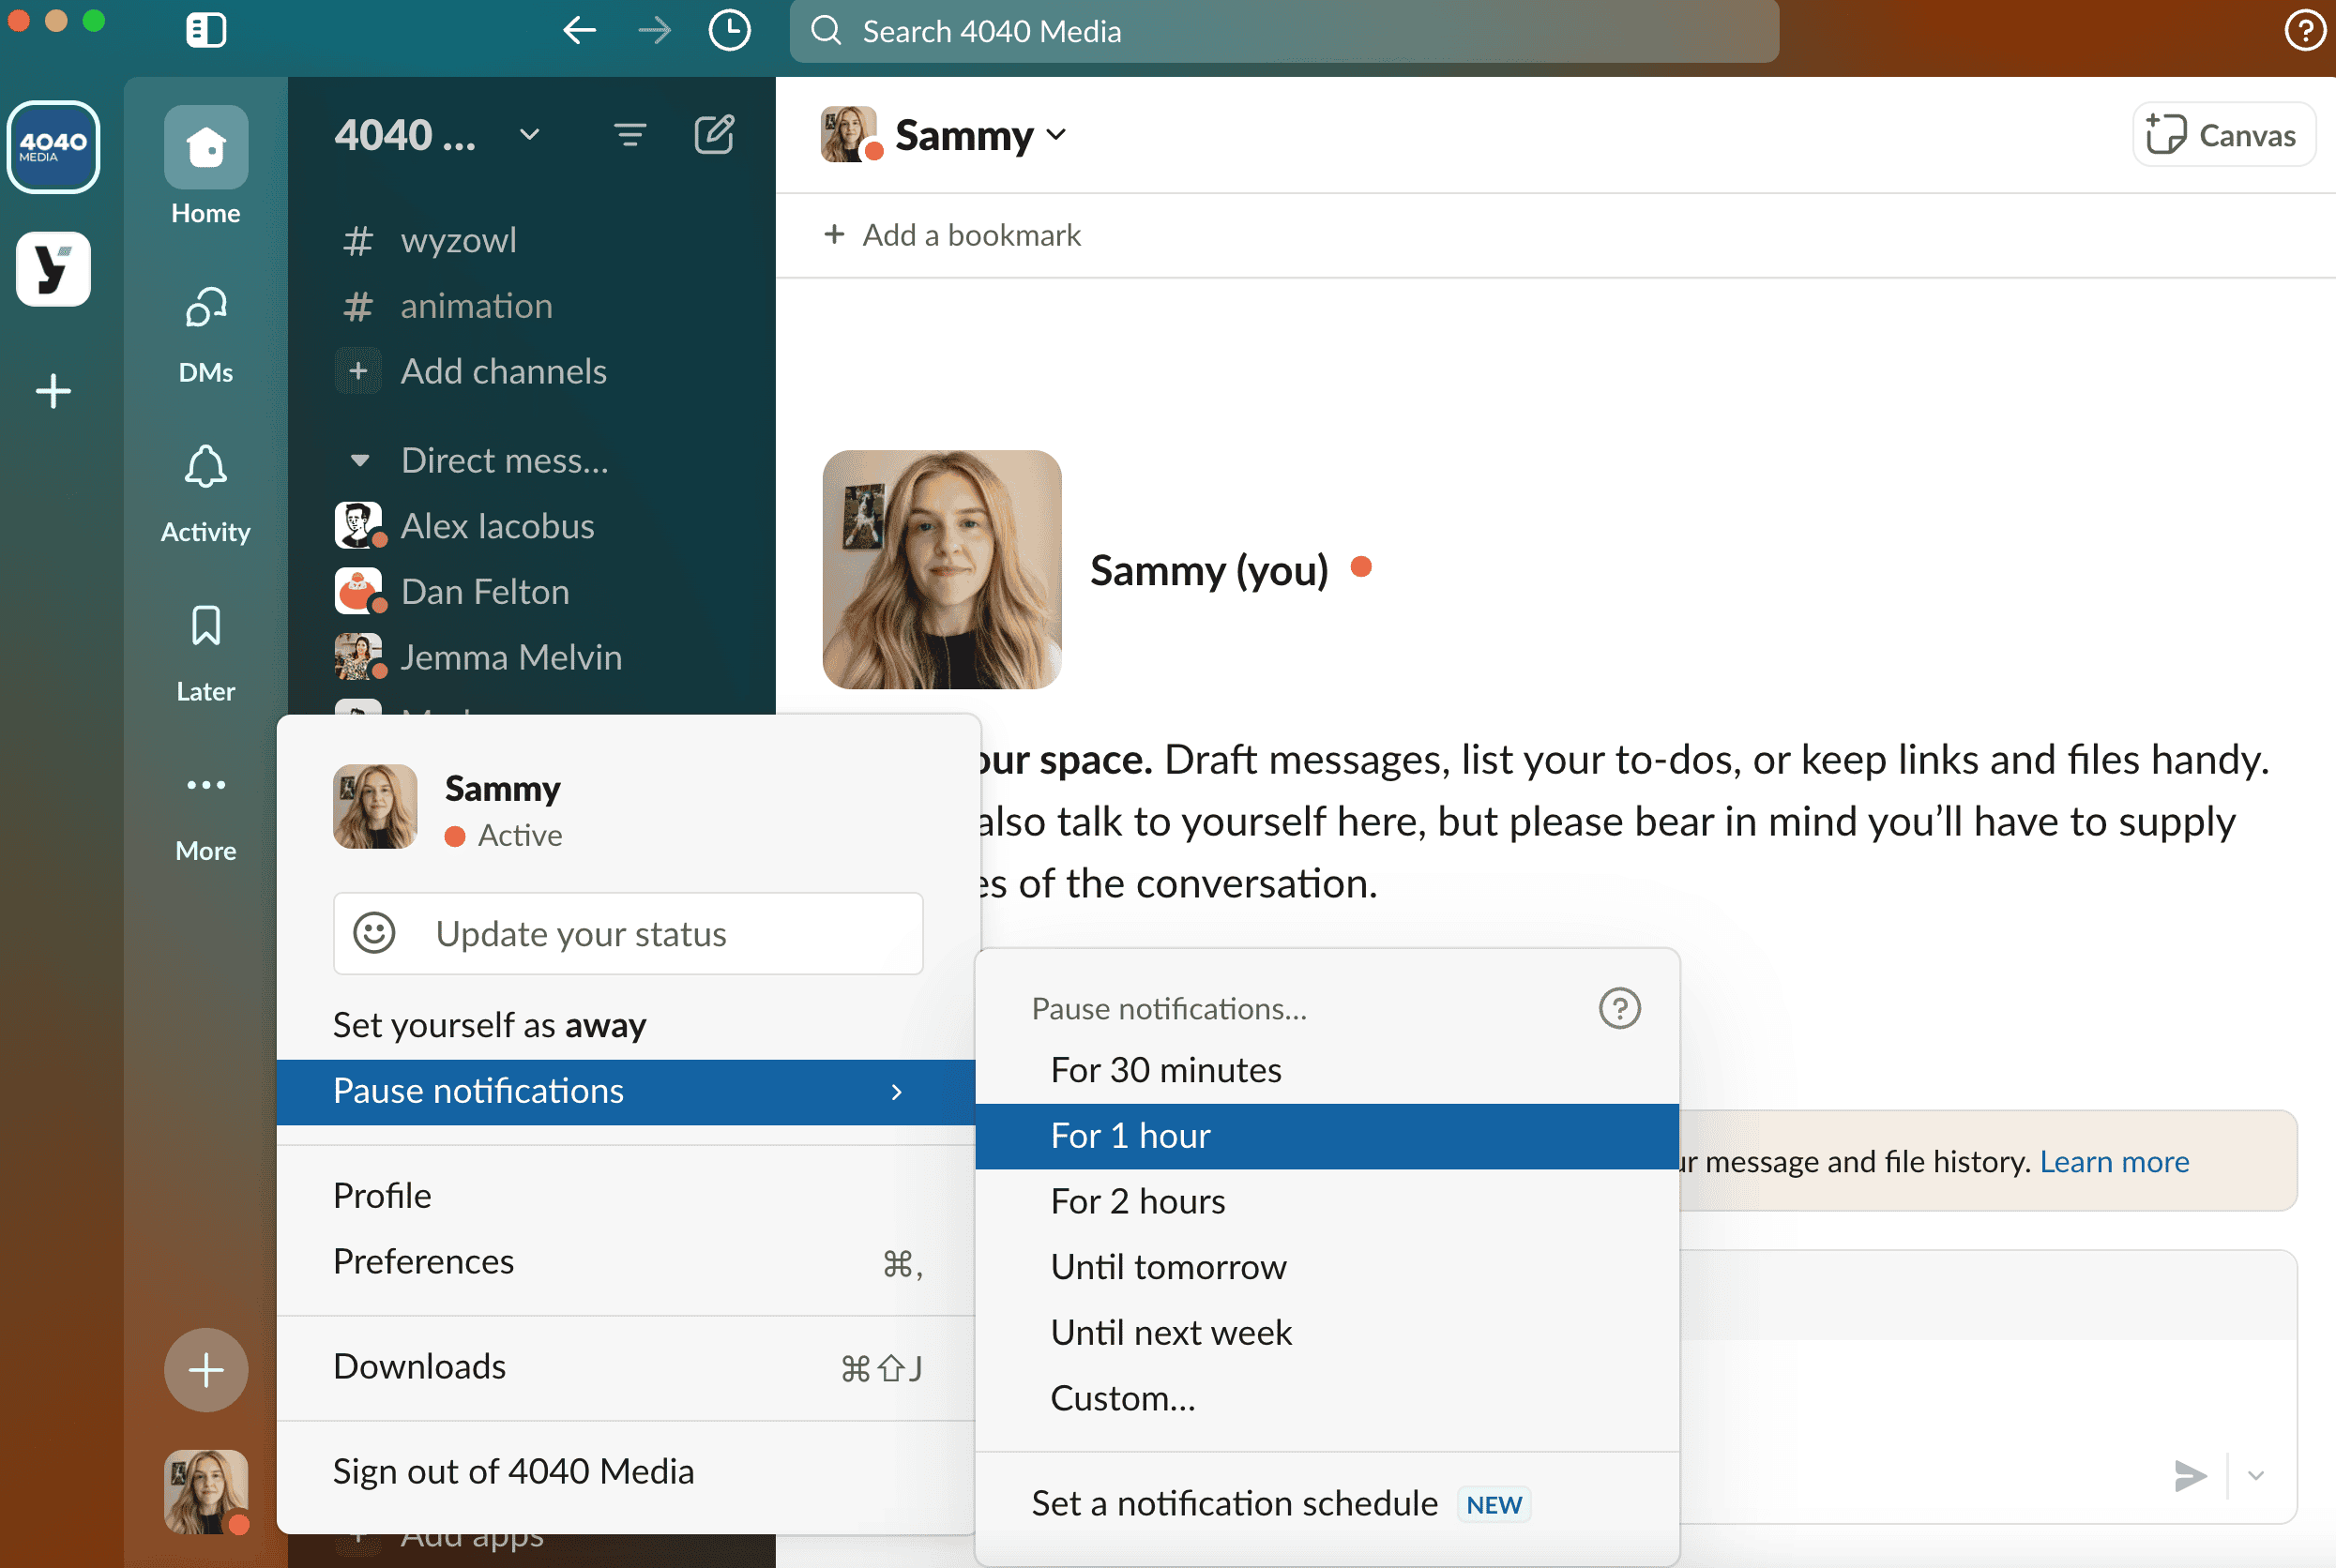
Task: Open the history clock icon
Action: 729,31
